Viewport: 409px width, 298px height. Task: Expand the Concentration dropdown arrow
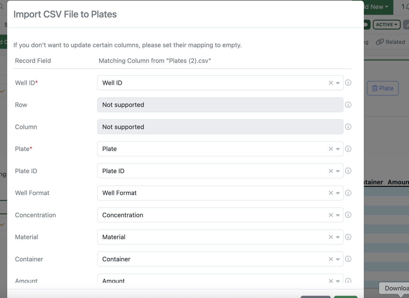click(338, 215)
